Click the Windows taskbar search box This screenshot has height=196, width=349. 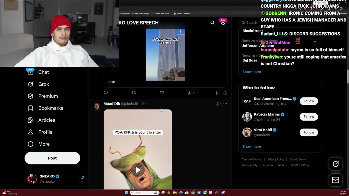[x=144, y=193]
